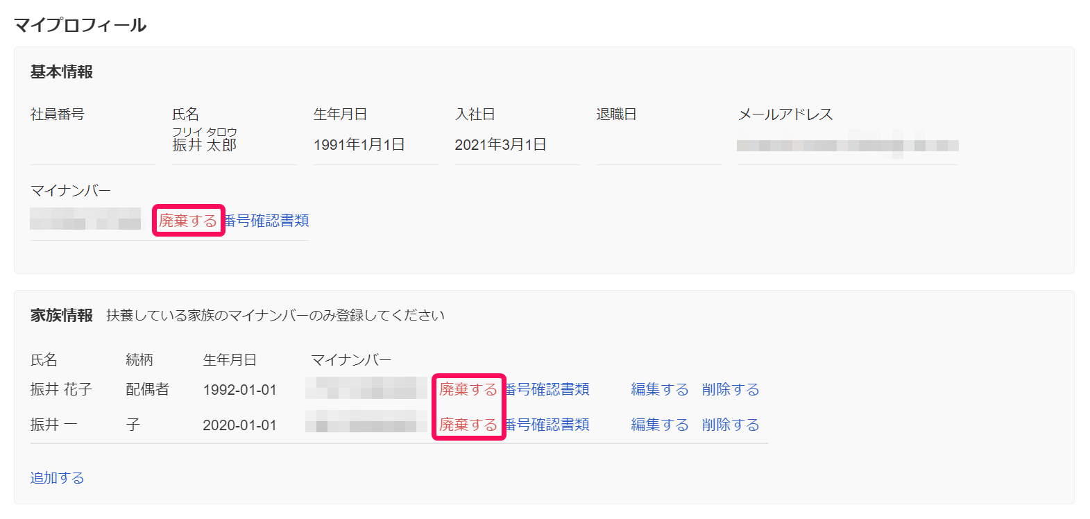Click 追加する to add family member
This screenshot has width=1090, height=519.
click(x=57, y=478)
